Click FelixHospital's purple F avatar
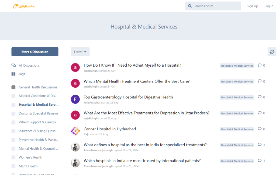The height and width of the screenshot is (175, 276). [75, 99]
